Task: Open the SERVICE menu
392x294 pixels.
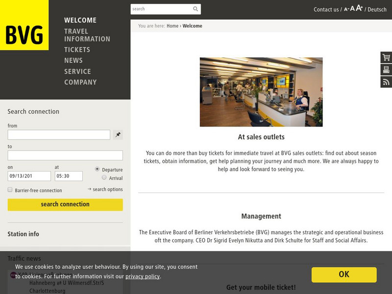Action: tap(77, 71)
